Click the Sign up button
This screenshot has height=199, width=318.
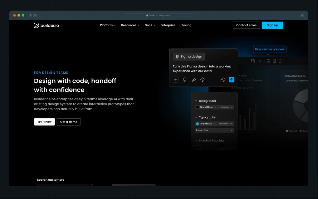pyautogui.click(x=272, y=25)
